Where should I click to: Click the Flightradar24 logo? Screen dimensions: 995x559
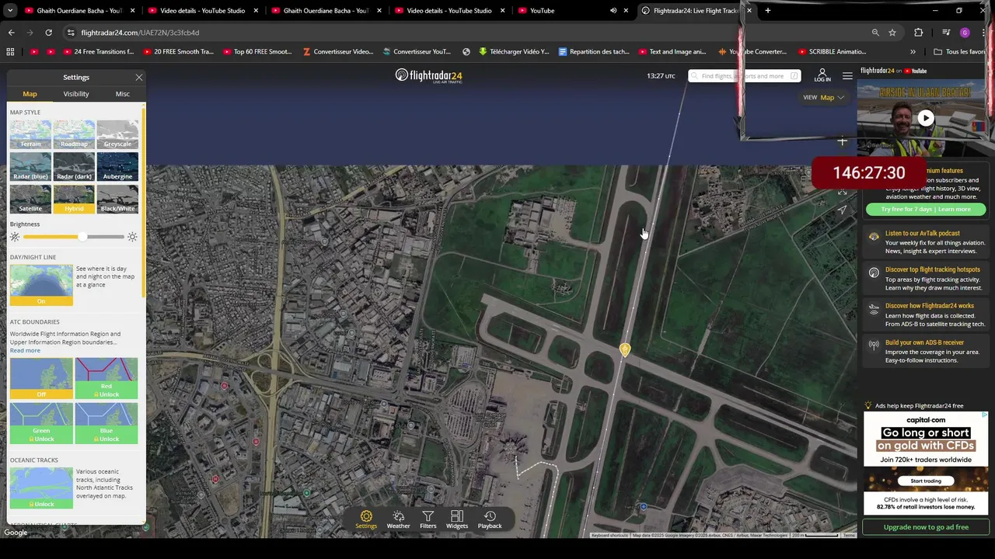[x=428, y=75]
